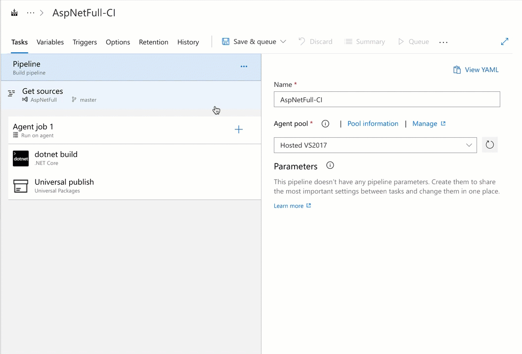This screenshot has width=522, height=354.
Task: Click the Agent pool info icon
Action: click(325, 124)
